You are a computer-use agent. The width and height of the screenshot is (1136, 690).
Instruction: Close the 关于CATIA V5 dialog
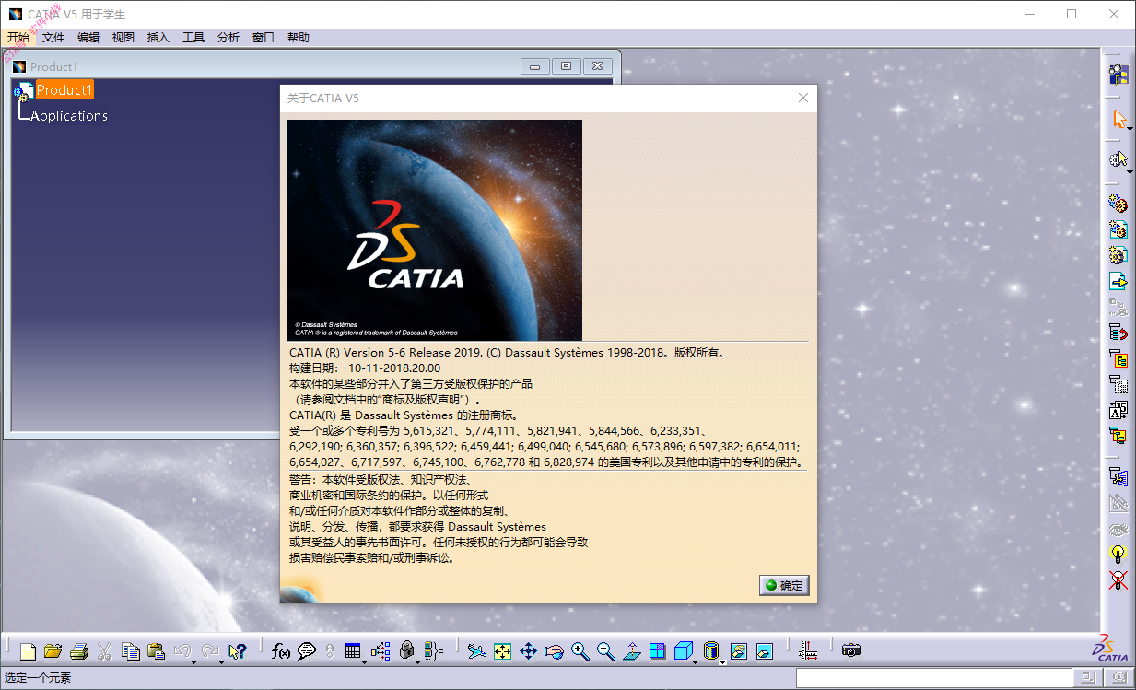click(x=803, y=98)
